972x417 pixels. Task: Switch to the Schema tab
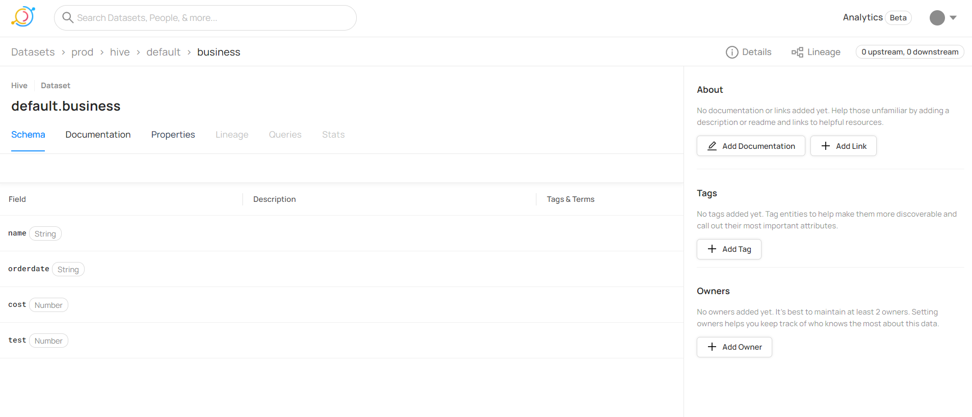pyautogui.click(x=28, y=135)
